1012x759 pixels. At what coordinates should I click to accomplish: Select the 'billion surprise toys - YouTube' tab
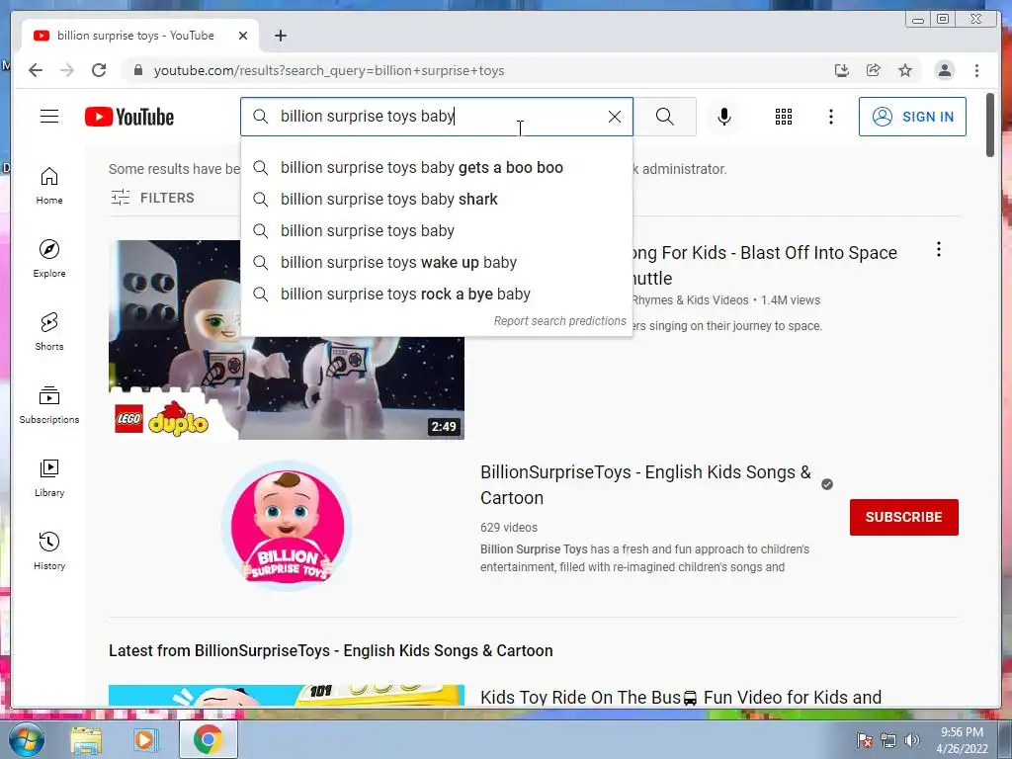pos(140,36)
